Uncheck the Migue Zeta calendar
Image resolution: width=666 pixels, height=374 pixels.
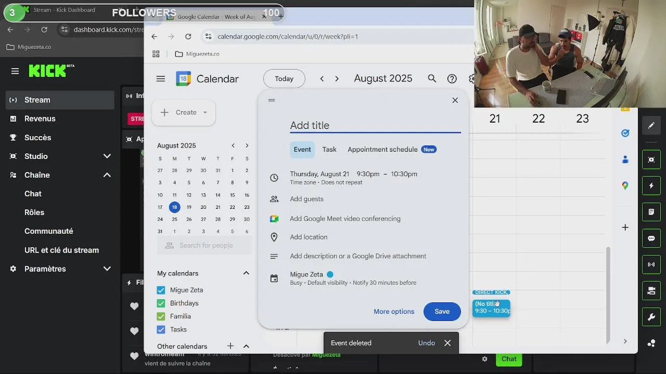point(161,290)
